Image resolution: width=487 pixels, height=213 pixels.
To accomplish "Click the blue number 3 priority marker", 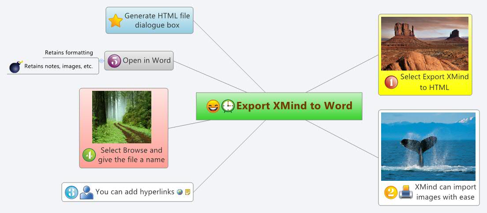I will (x=71, y=192).
